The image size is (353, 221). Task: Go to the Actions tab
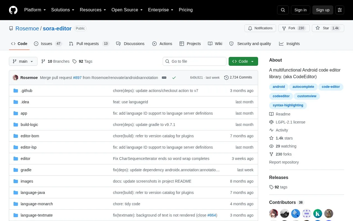pyautogui.click(x=162, y=44)
